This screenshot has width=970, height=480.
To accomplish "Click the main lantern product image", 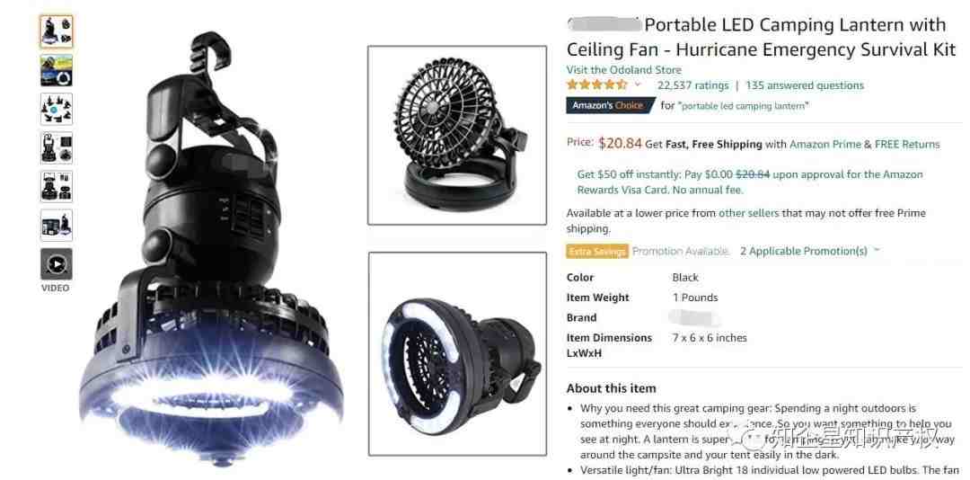I will (210, 248).
